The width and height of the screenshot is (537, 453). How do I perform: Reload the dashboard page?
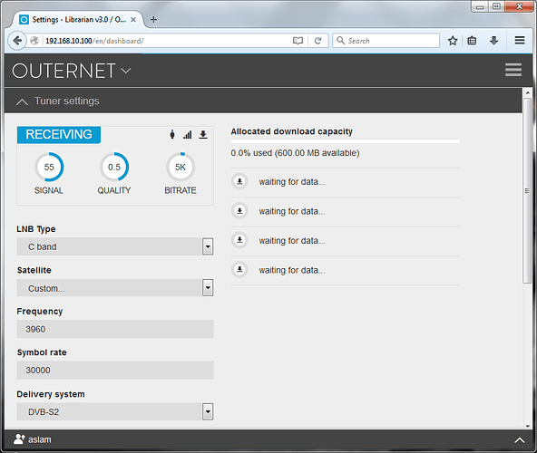point(317,41)
